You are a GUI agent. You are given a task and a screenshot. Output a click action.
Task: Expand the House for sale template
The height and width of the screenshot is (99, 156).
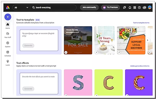[x=66, y=52]
